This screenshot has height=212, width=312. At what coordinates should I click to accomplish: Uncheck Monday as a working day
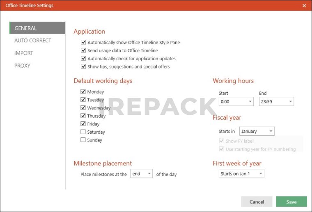pos(83,92)
